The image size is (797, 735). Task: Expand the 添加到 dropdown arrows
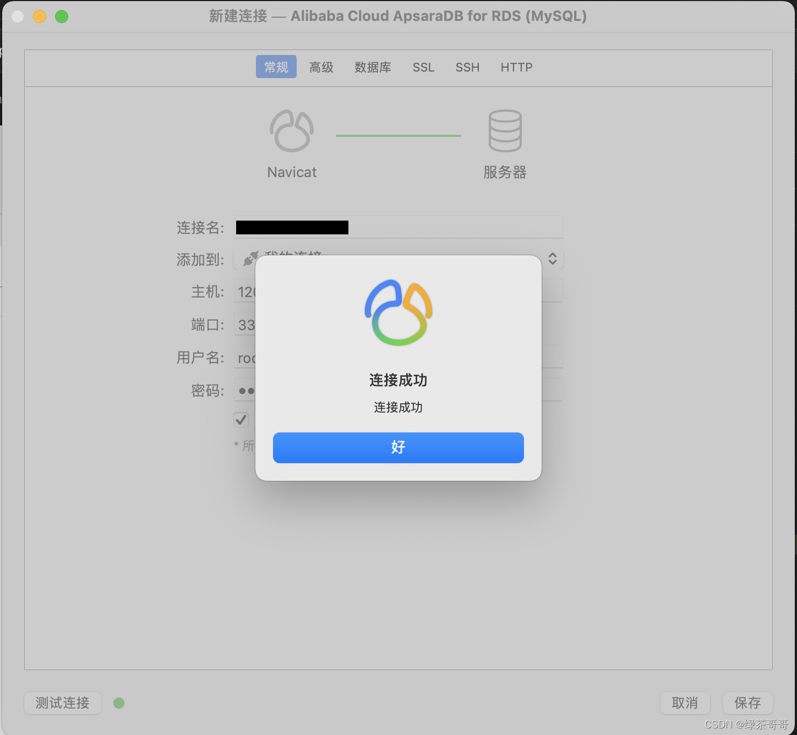pos(553,259)
